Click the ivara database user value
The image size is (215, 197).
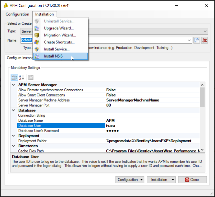pyautogui.click(x=152, y=125)
